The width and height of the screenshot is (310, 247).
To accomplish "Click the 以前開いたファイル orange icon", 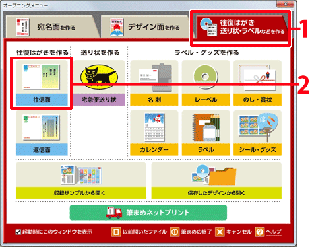I will click(116, 232).
